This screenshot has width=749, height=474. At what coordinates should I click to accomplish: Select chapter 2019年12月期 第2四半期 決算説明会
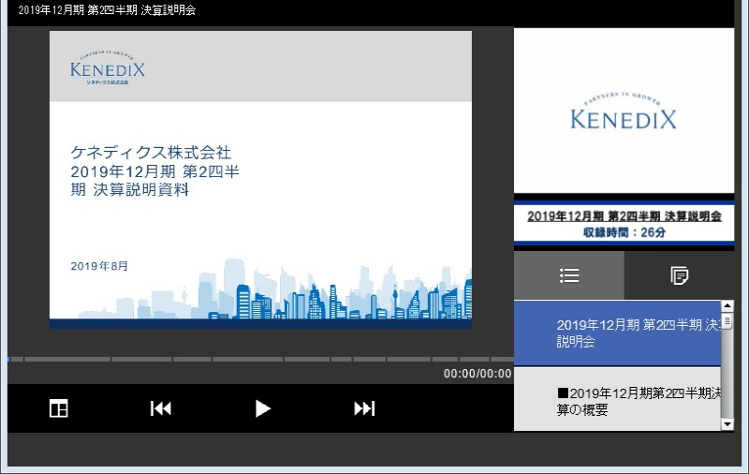point(617,333)
